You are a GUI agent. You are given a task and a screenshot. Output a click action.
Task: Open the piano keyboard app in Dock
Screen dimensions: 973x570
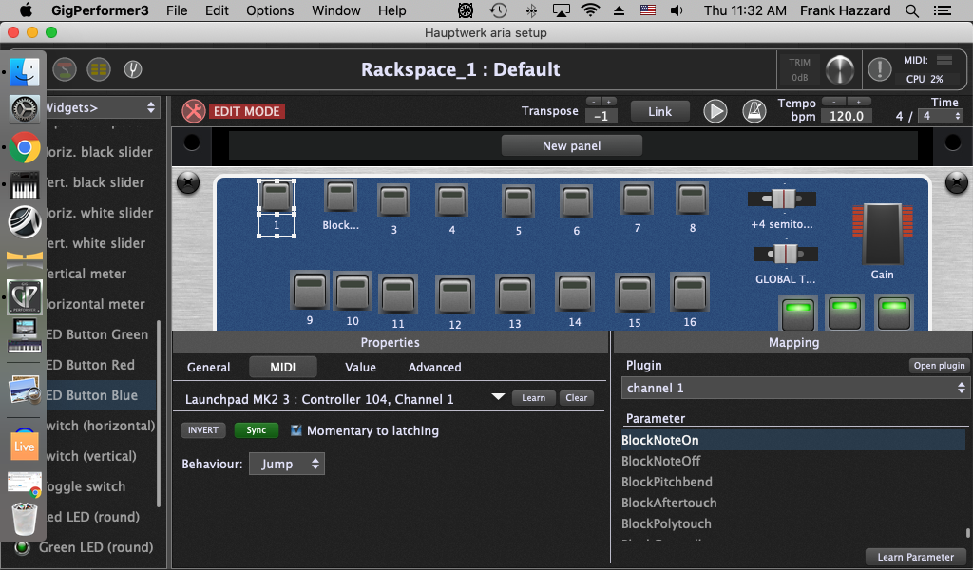click(x=25, y=185)
